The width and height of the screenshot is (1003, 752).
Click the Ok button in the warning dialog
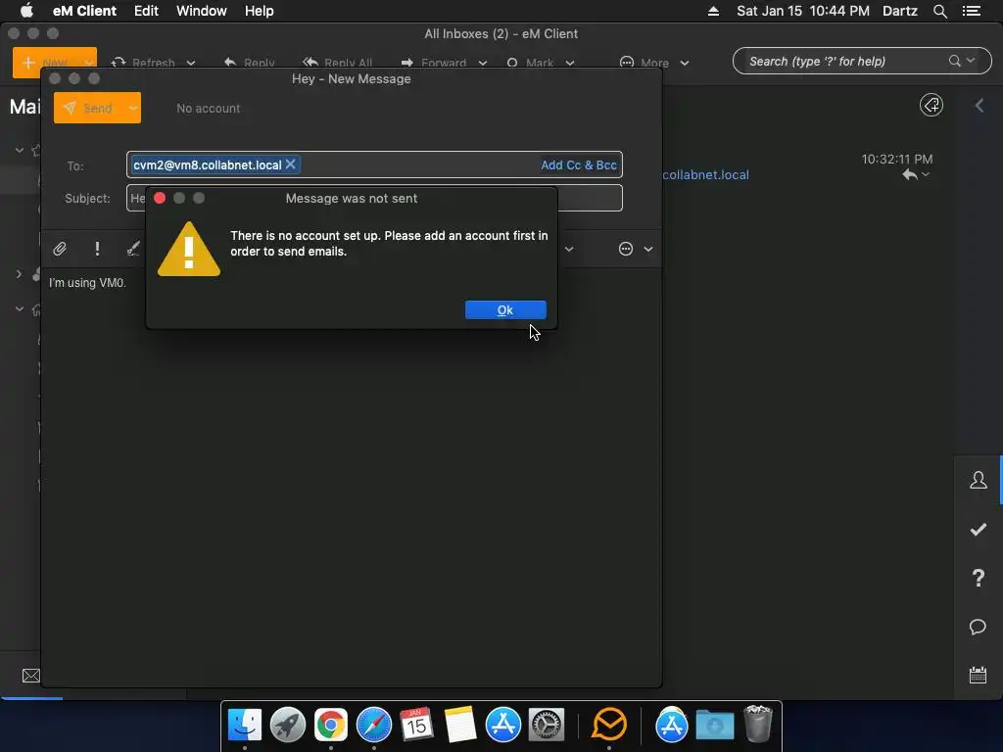point(505,310)
